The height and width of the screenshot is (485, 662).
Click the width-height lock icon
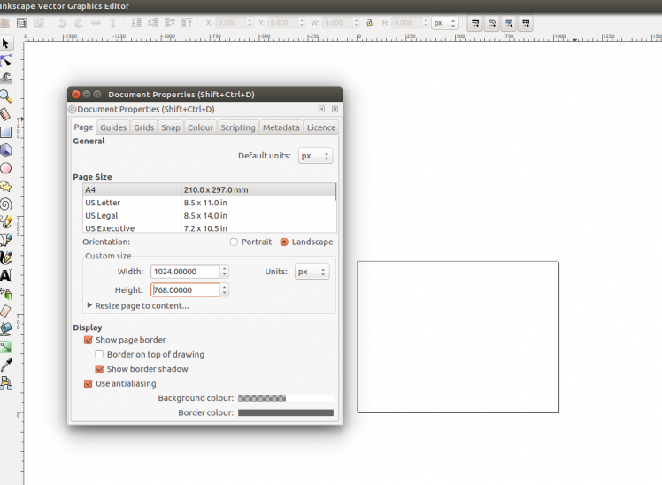369,23
